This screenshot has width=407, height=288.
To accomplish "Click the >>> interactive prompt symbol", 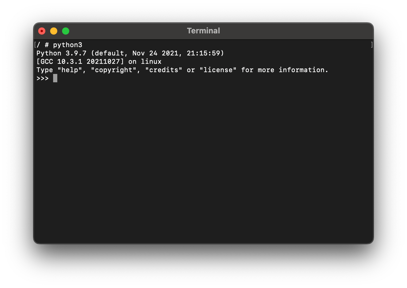I will click(42, 78).
